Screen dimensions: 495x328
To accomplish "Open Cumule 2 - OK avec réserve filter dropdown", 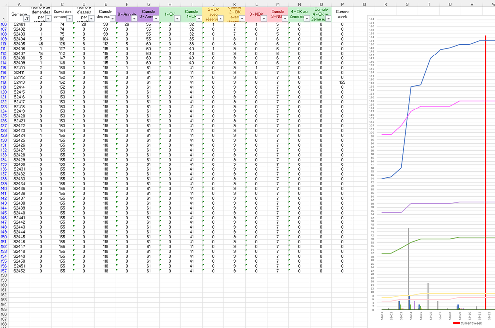I will click(242, 19).
